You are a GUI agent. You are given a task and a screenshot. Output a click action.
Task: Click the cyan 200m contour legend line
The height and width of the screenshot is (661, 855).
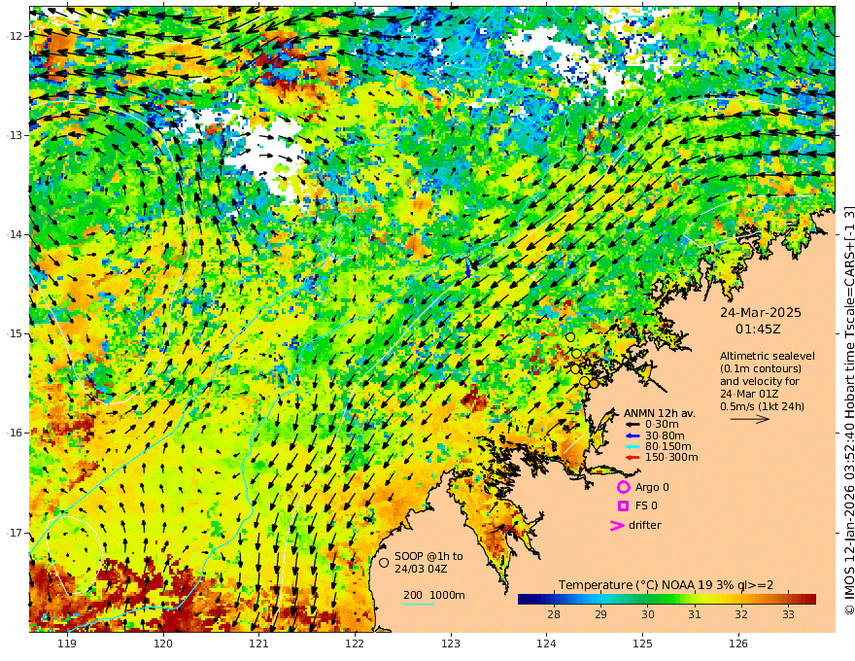[x=419, y=605]
